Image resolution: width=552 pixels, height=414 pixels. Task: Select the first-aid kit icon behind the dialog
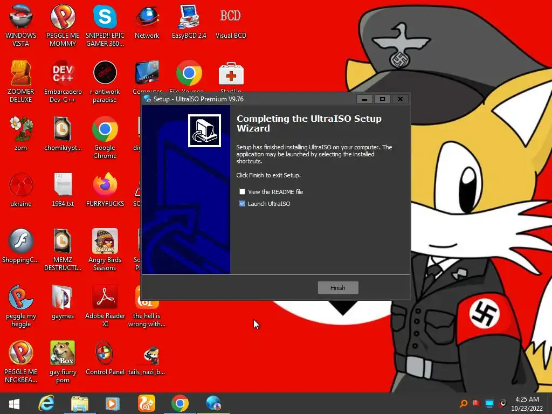231,74
